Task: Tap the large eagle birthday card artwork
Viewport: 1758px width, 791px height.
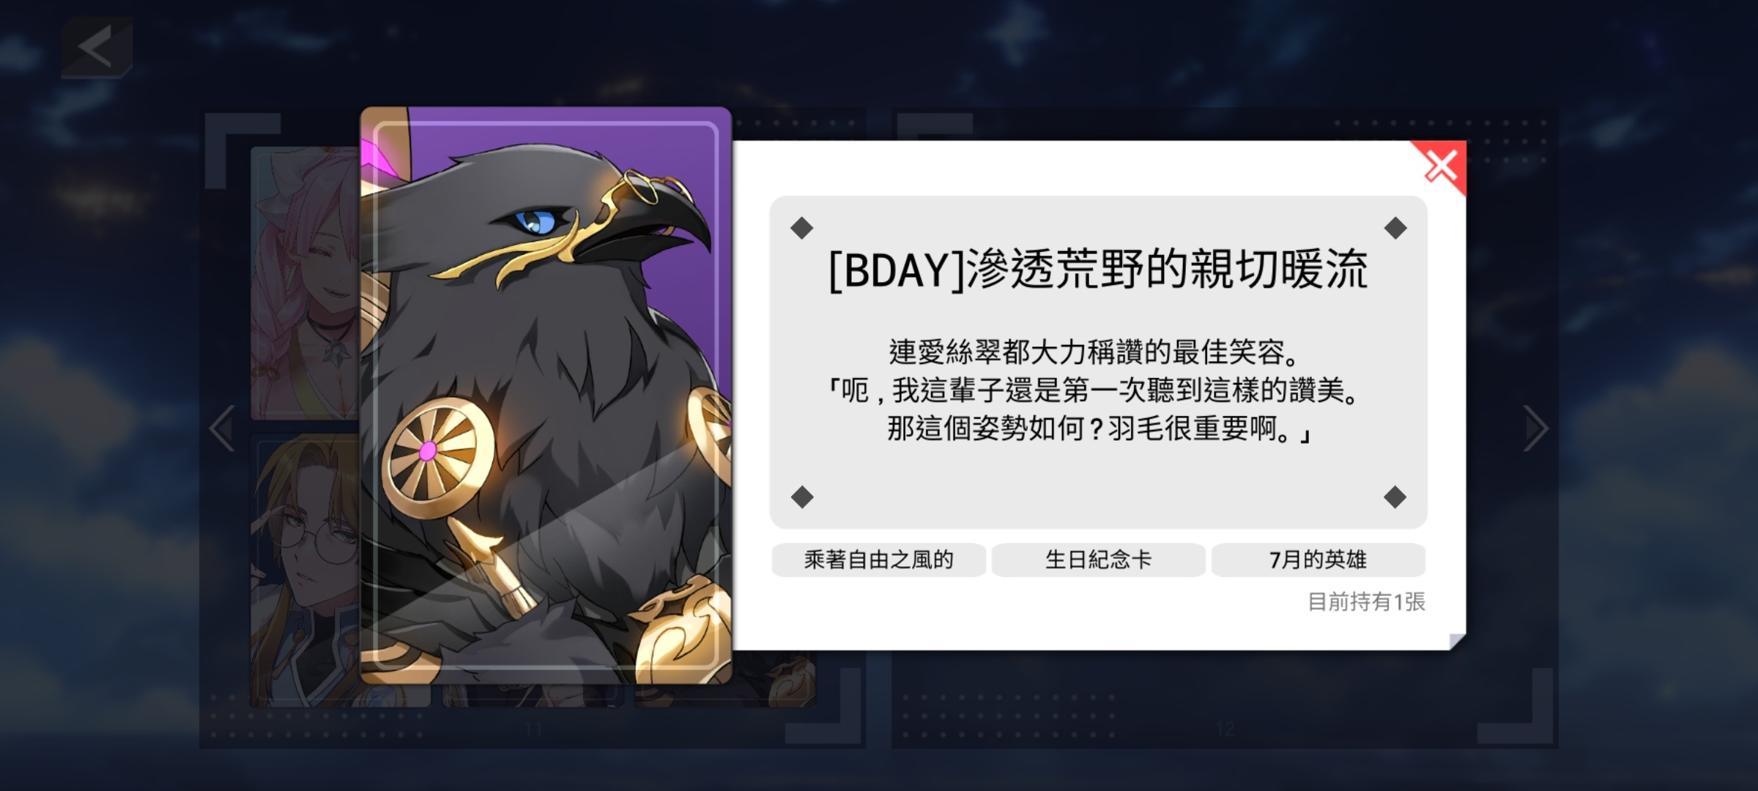Action: tap(546, 395)
